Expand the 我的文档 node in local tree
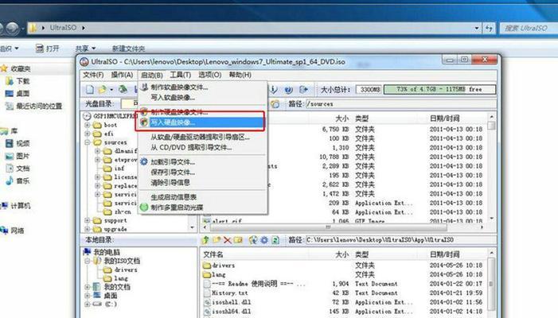558x318 pixels. (88, 287)
